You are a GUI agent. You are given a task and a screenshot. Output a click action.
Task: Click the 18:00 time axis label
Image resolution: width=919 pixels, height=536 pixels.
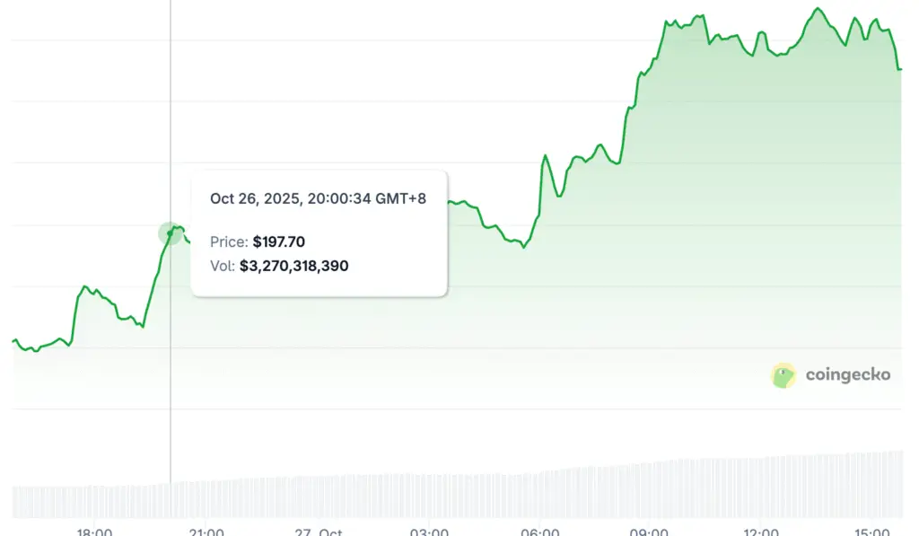point(94,532)
